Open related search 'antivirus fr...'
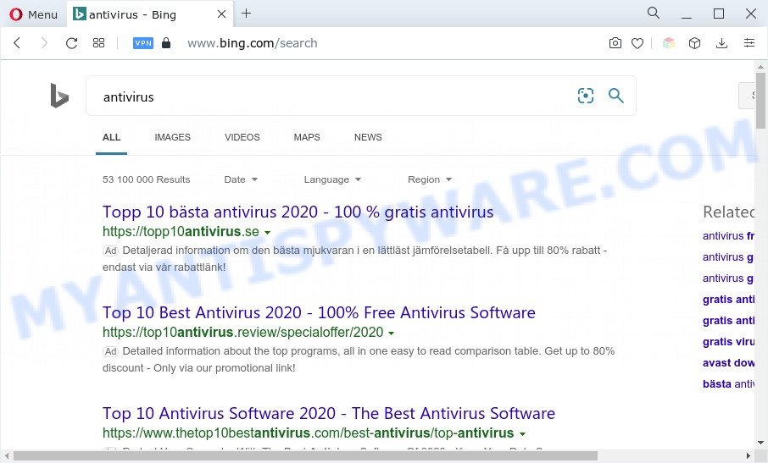 728,235
